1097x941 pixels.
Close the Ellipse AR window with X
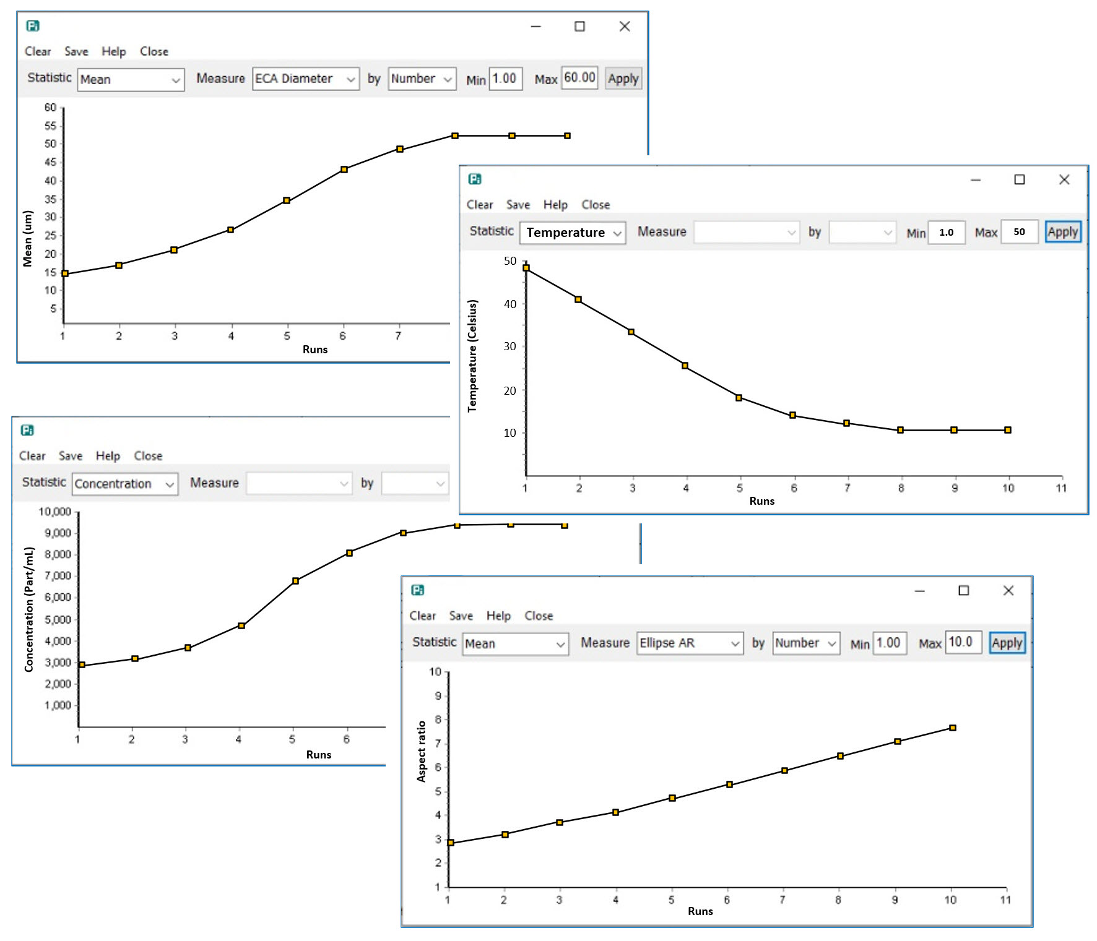1008,591
